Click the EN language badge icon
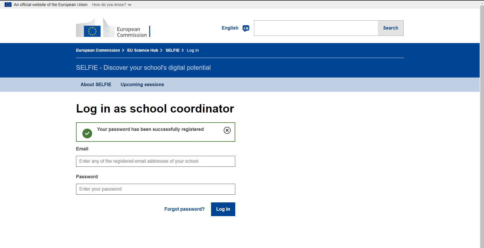The height and width of the screenshot is (248, 484). [x=246, y=28]
